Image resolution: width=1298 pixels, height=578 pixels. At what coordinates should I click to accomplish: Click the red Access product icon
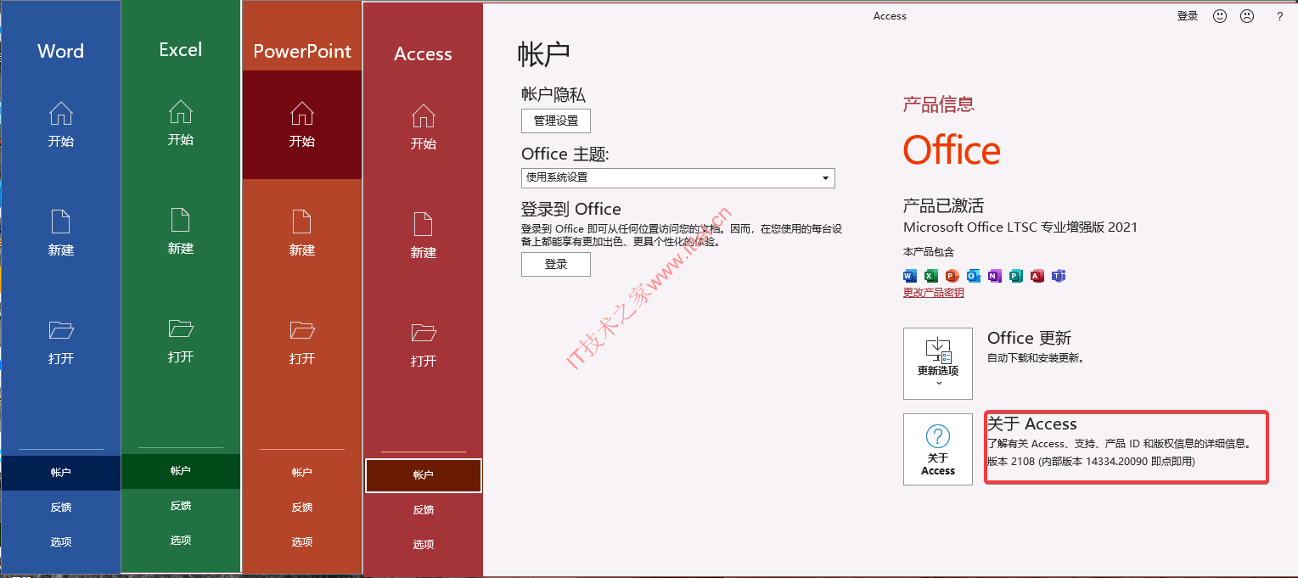coord(1037,276)
